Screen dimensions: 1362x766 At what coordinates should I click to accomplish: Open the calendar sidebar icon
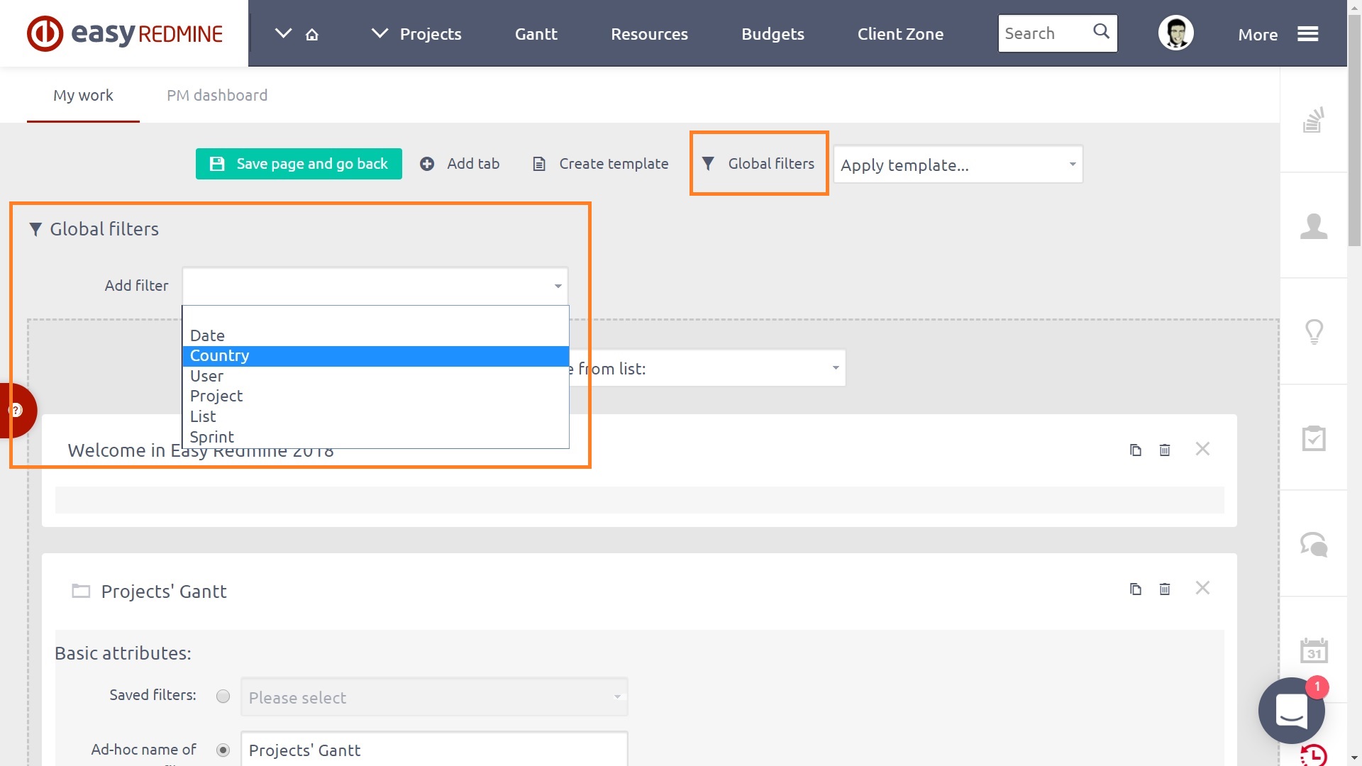click(x=1314, y=650)
